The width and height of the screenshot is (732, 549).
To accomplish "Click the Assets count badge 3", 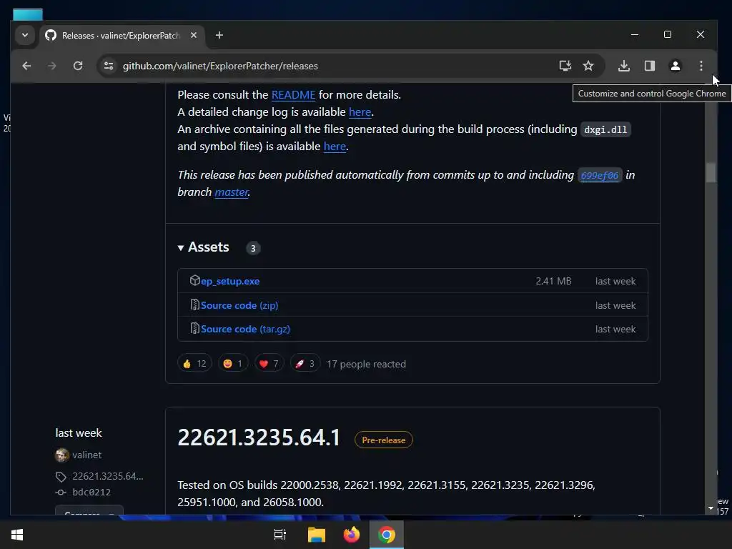I will (253, 248).
